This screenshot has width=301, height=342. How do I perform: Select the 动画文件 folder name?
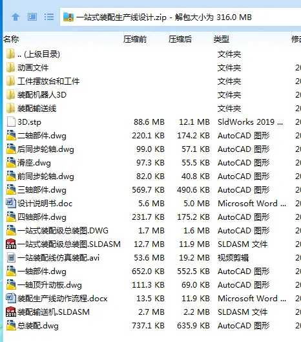(x=33, y=68)
